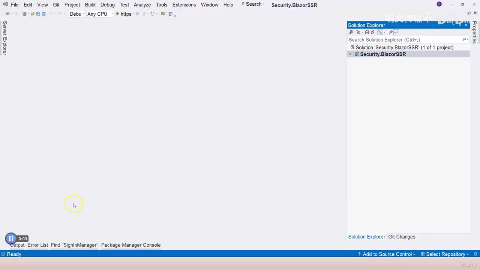
Task: Open the Test menu
Action: coord(124,5)
